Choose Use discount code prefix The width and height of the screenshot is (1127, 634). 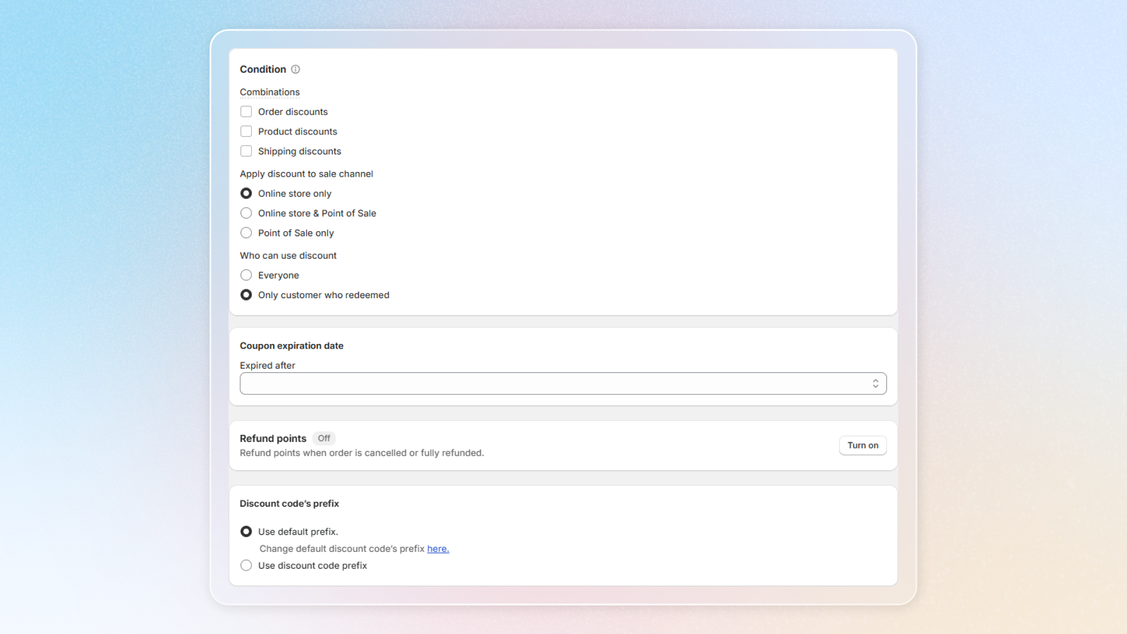click(246, 565)
